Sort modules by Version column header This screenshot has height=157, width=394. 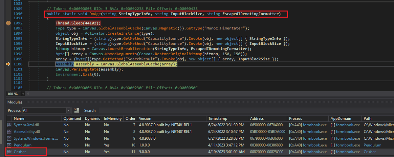coord(145,118)
